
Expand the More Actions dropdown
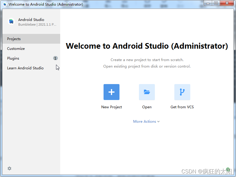pyautogui.click(x=146, y=122)
